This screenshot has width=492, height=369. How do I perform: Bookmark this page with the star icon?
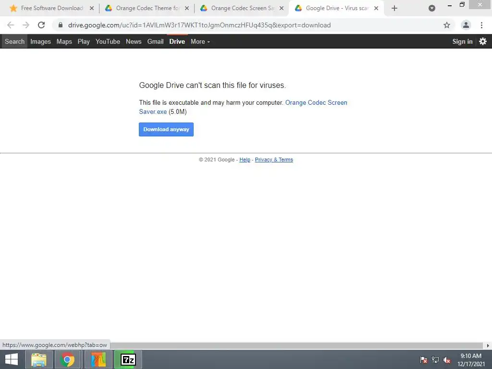[447, 25]
